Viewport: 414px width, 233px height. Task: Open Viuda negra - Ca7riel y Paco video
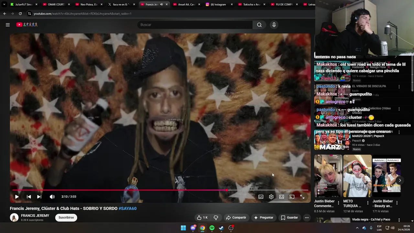pyautogui.click(x=371, y=219)
